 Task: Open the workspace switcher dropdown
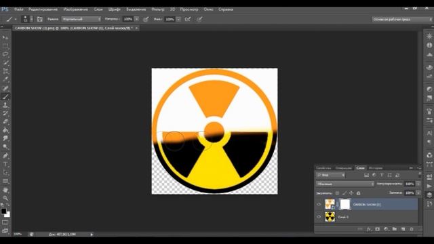pyautogui.click(x=402, y=19)
